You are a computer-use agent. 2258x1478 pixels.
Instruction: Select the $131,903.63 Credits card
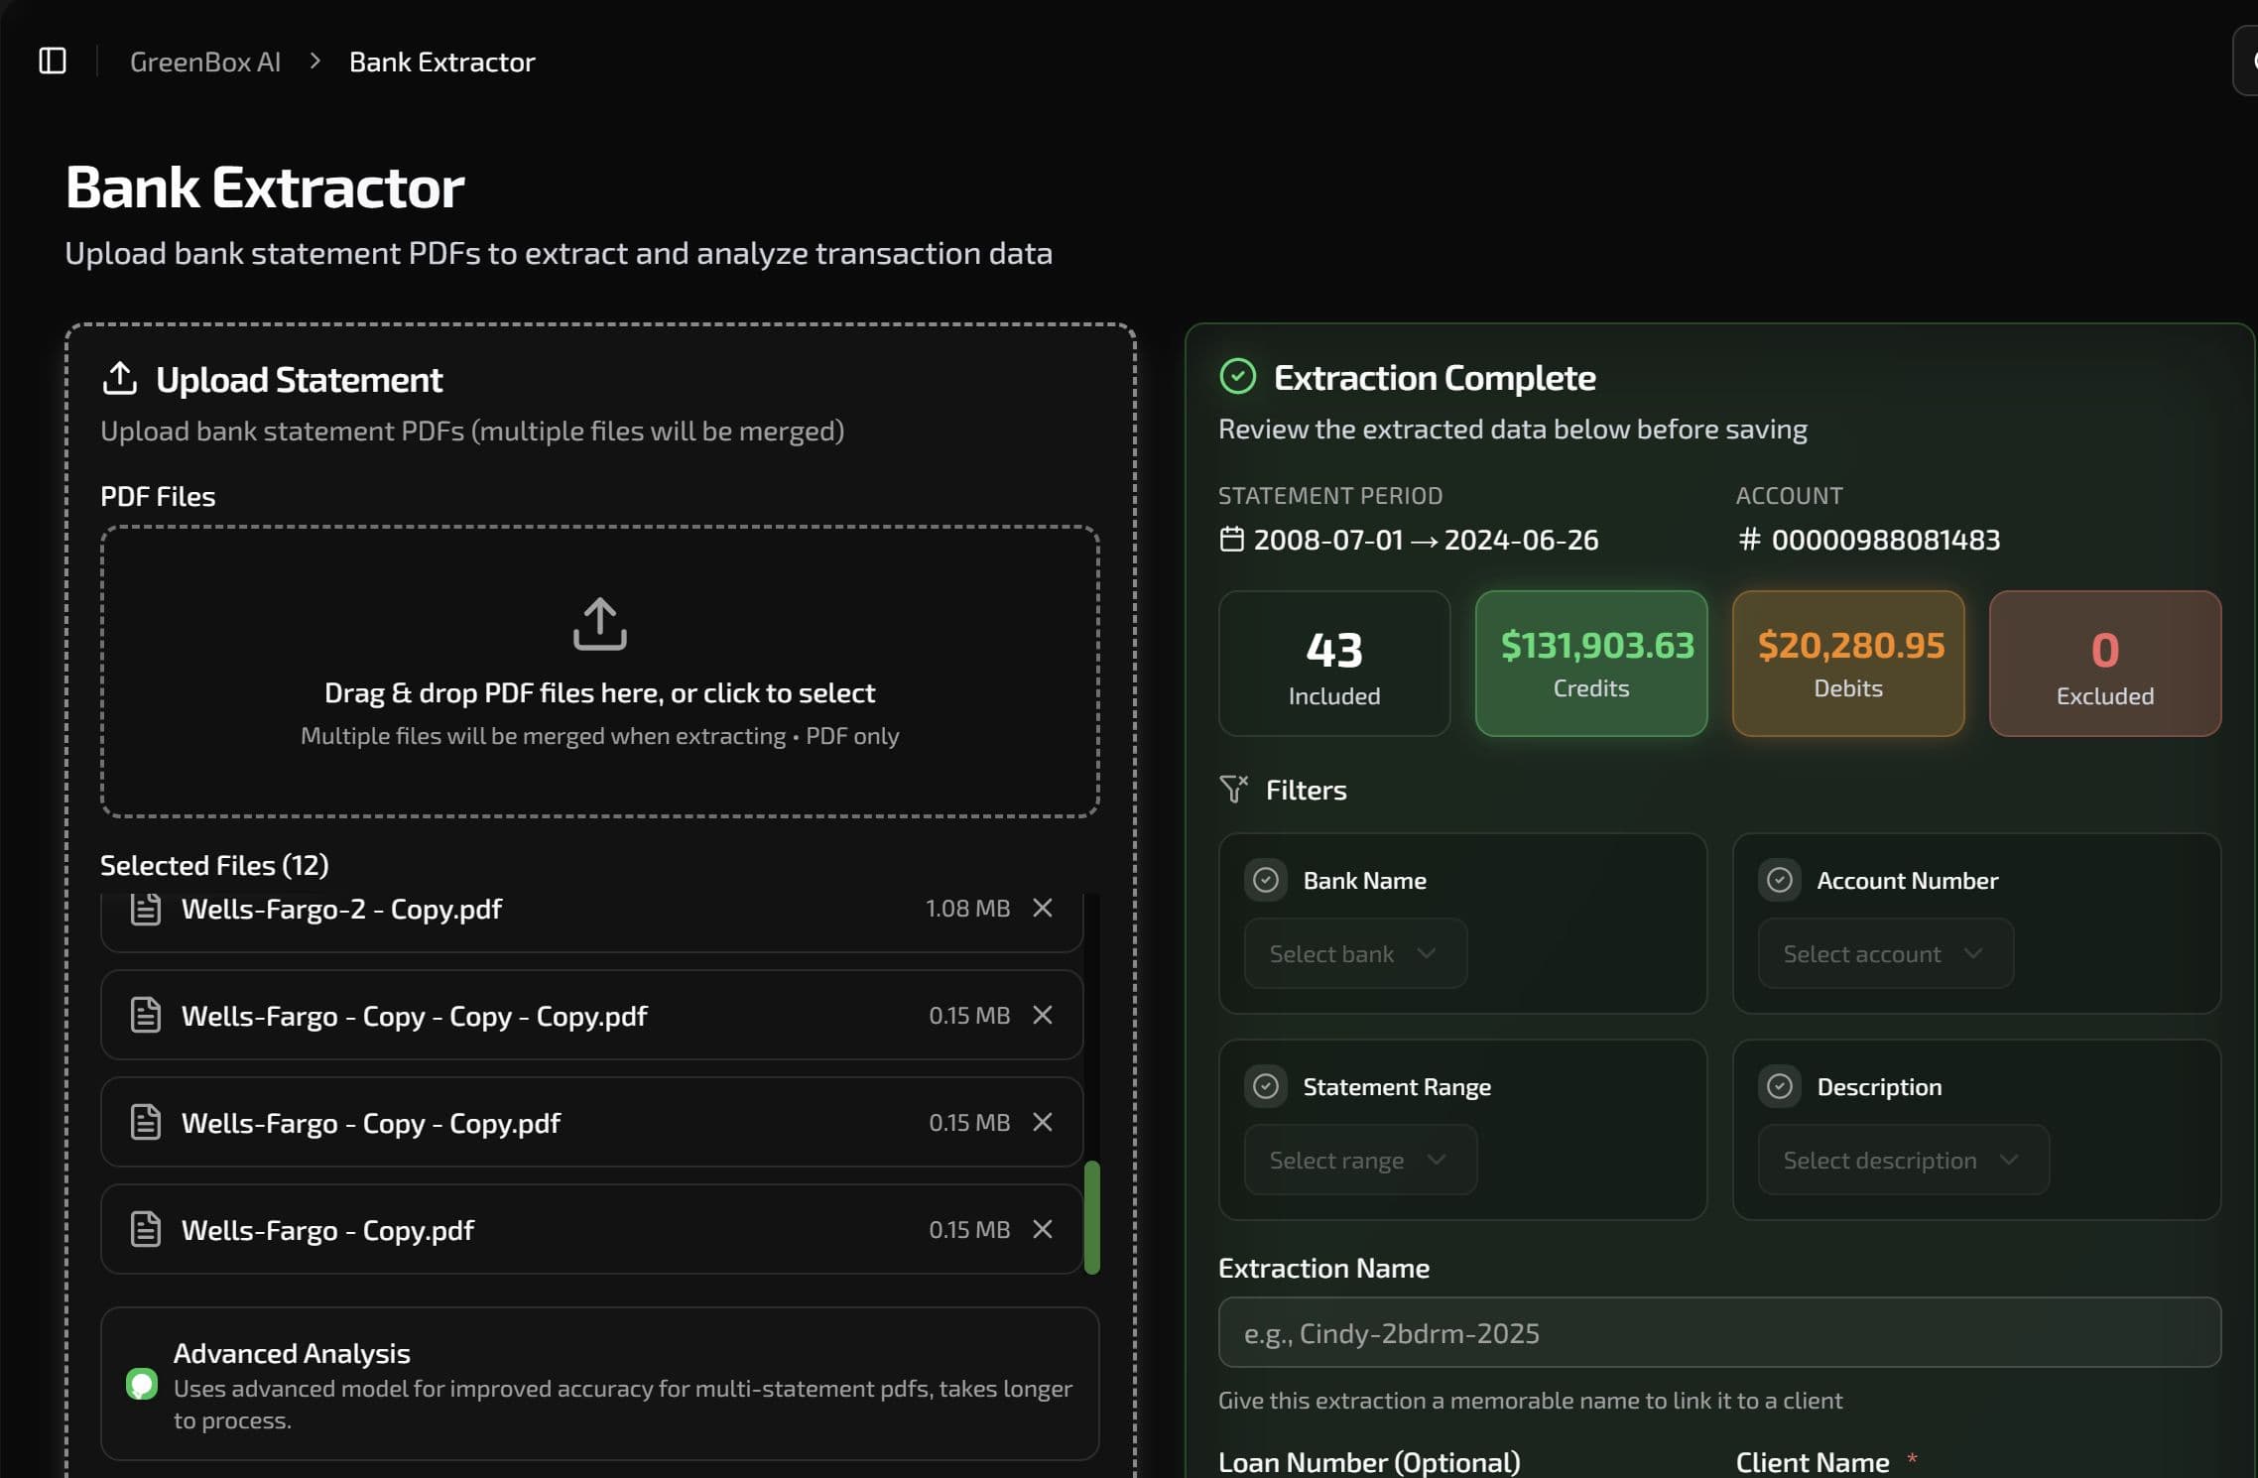point(1591,664)
